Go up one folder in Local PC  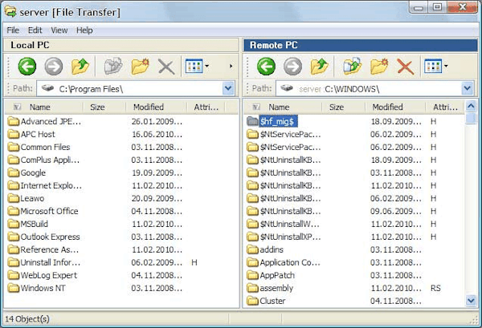coord(80,67)
